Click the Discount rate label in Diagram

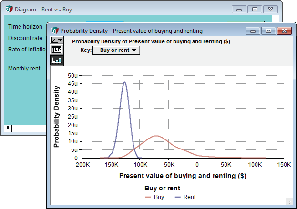click(x=25, y=38)
